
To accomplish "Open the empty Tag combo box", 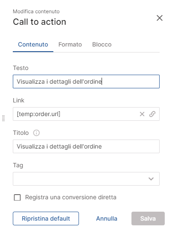I will tap(86, 179).
